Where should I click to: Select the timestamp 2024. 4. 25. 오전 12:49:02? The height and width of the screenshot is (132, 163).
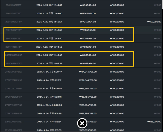pyautogui.click(x=49, y=5)
